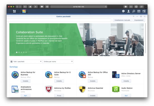The height and width of the screenshot is (106, 154).
Task: Open the Package Center help question mark
Action: click(133, 16)
